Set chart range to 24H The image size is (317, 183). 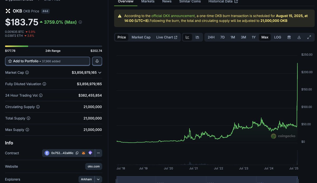pos(211,37)
